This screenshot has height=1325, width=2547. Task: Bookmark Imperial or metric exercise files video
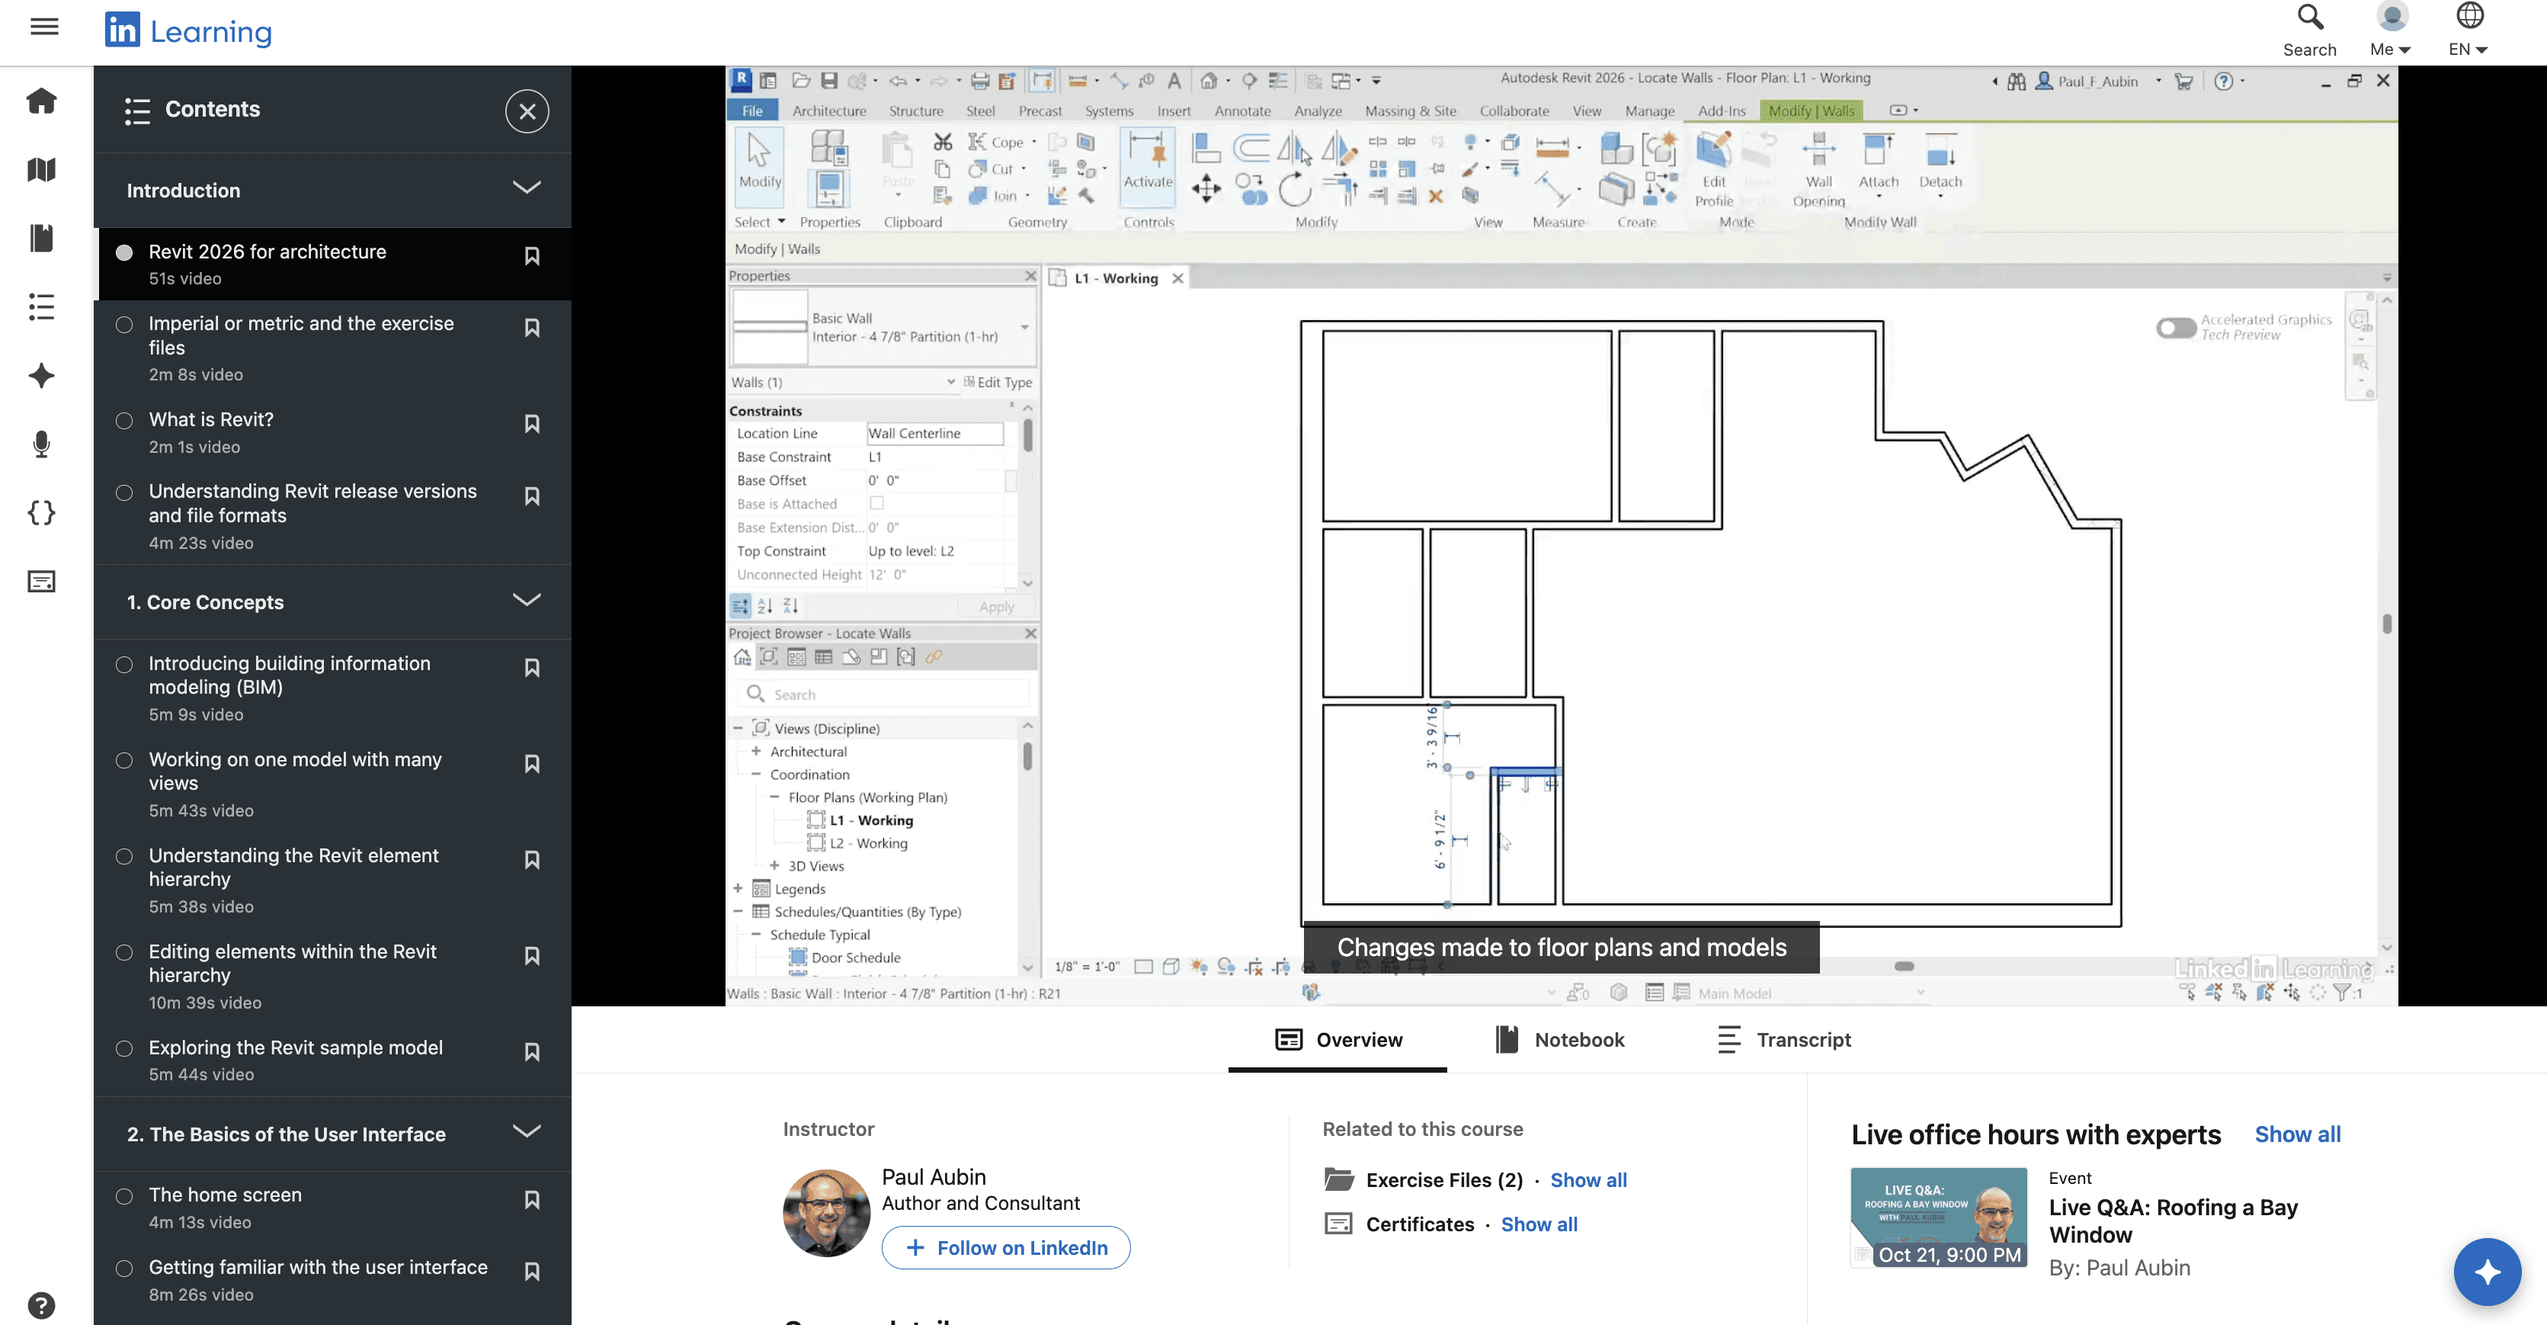tap(532, 327)
